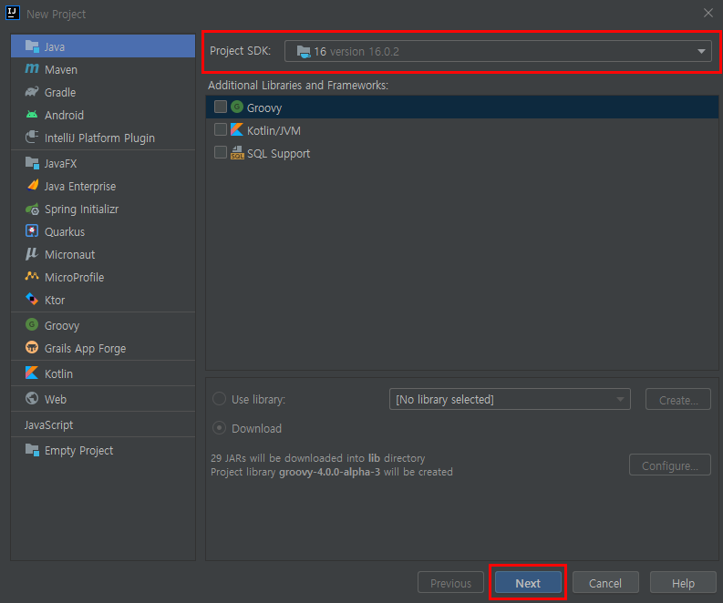This screenshot has width=723, height=603.
Task: Click the IntelliJ Platform Plugin icon
Action: click(32, 138)
